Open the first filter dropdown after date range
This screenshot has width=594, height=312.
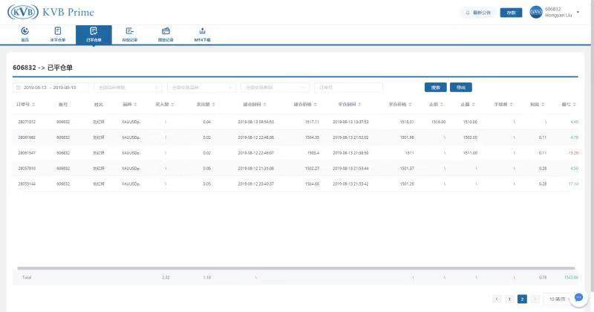[128, 88]
